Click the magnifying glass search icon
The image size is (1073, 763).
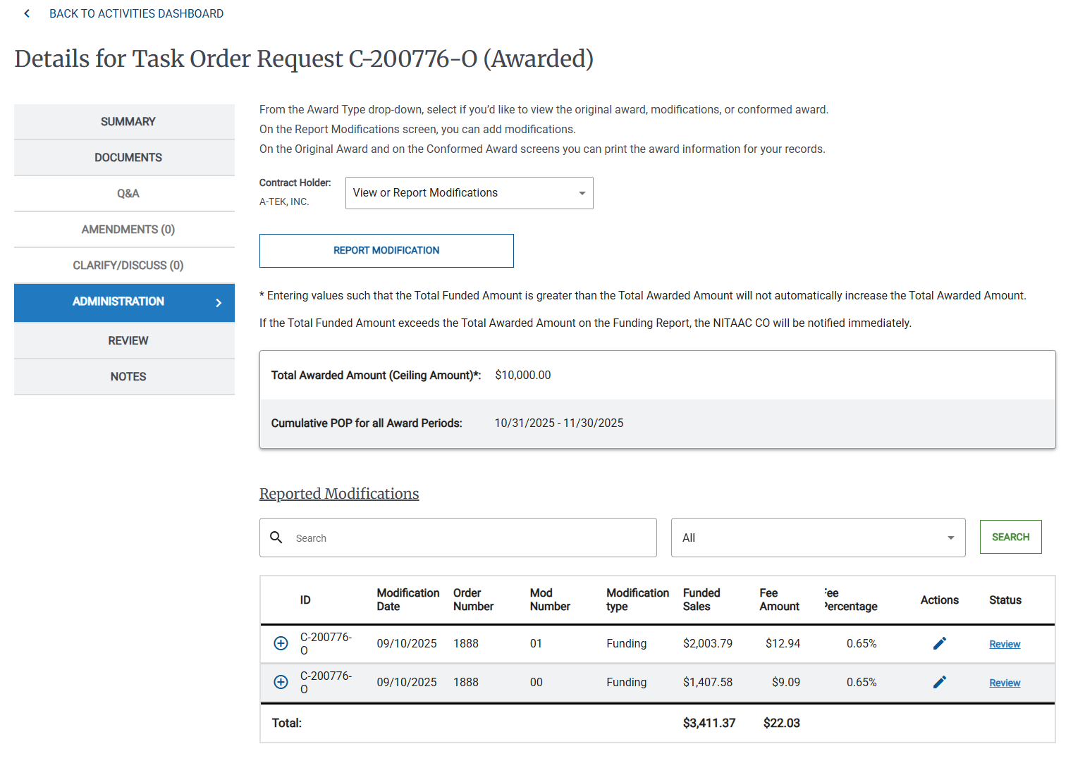coord(276,538)
